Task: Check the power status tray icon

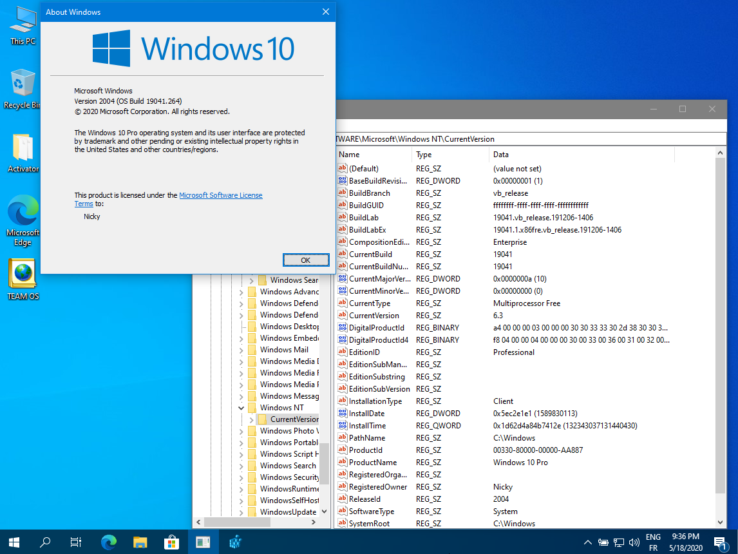Action: (x=603, y=542)
